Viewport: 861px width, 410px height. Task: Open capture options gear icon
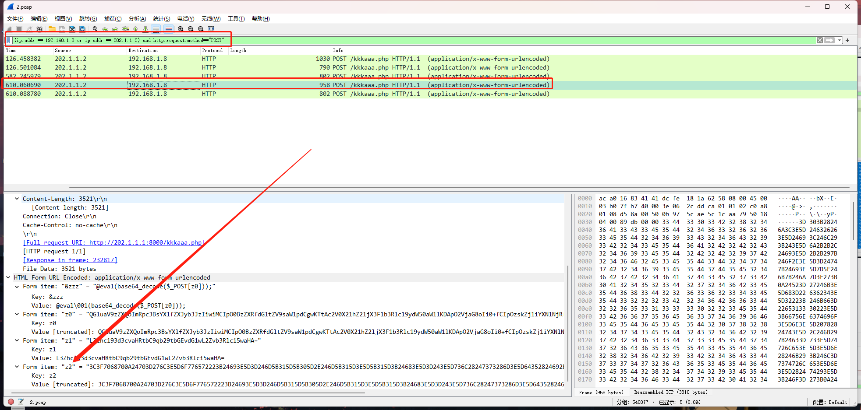point(39,29)
